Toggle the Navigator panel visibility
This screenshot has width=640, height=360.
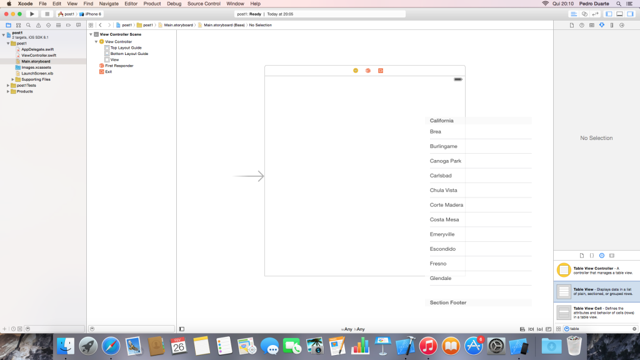[609, 14]
